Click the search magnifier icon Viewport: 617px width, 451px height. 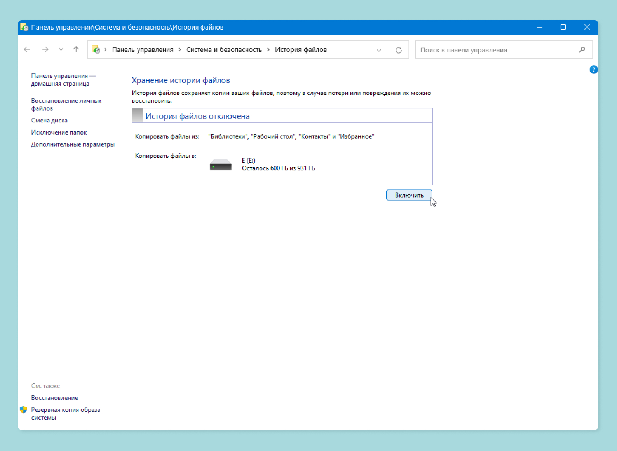582,50
